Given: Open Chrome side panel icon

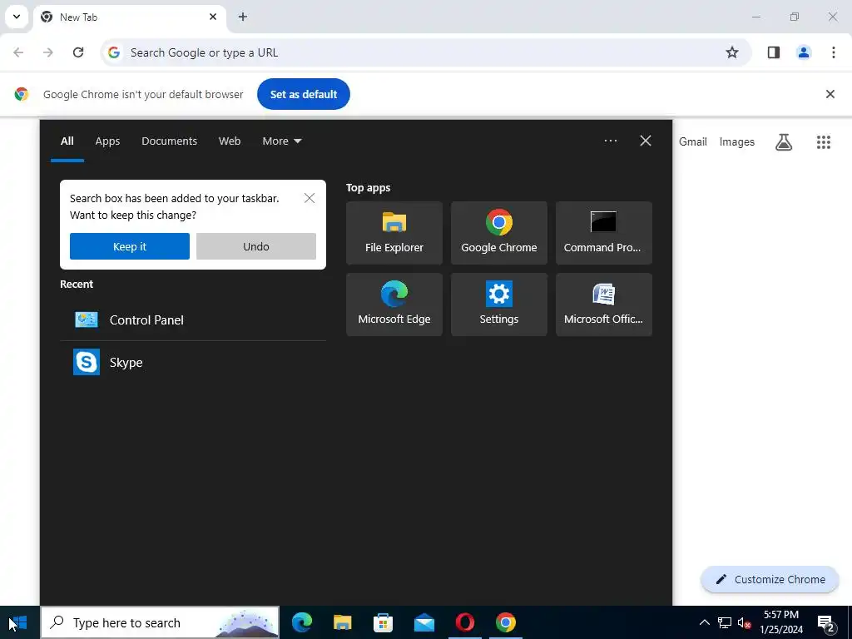Looking at the screenshot, I should tap(774, 52).
